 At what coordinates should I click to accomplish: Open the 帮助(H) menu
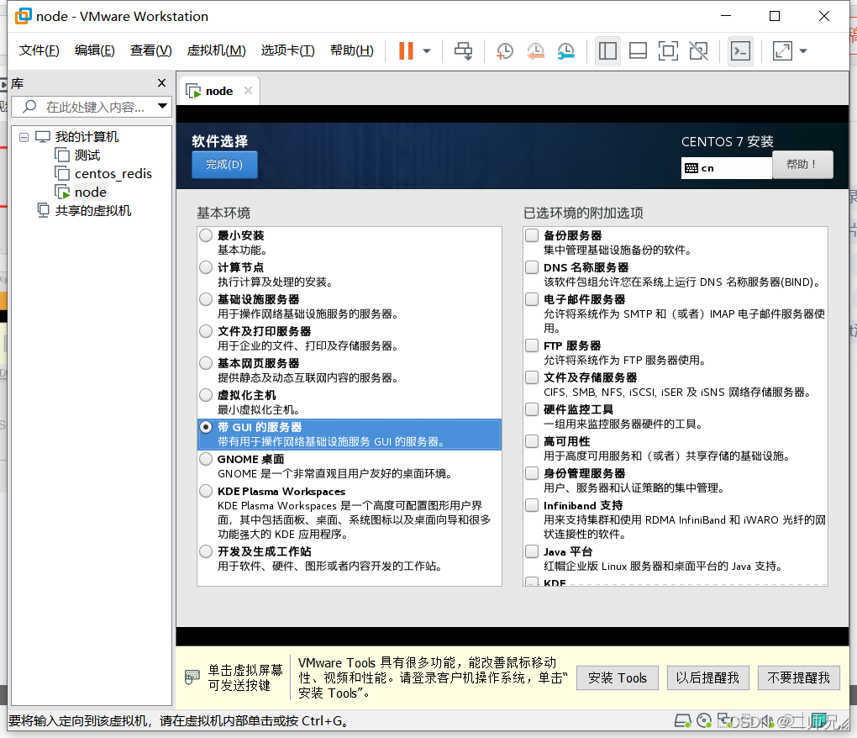[x=352, y=50]
